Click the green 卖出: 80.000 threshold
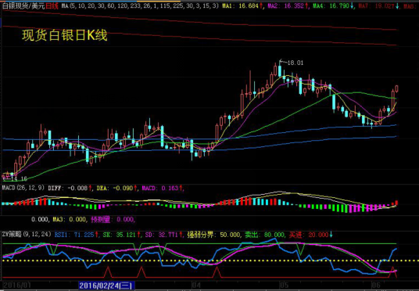Screen dimensions: 419x291 [264, 235]
